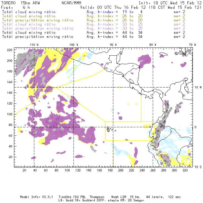Click the "220" tick on vertical axis
The height and width of the screenshot is (203, 203).
click(x=10, y=50)
